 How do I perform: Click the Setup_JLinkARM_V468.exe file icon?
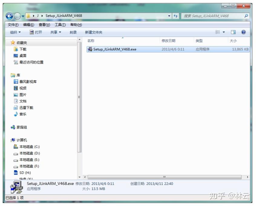pyautogui.click(x=90, y=49)
